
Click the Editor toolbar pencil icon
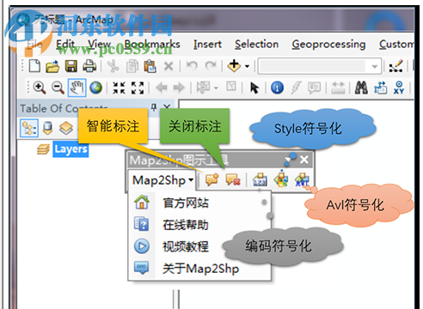coord(396,66)
